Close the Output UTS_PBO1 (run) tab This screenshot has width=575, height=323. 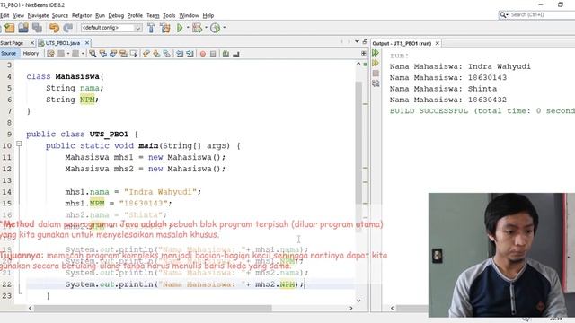pos(438,43)
